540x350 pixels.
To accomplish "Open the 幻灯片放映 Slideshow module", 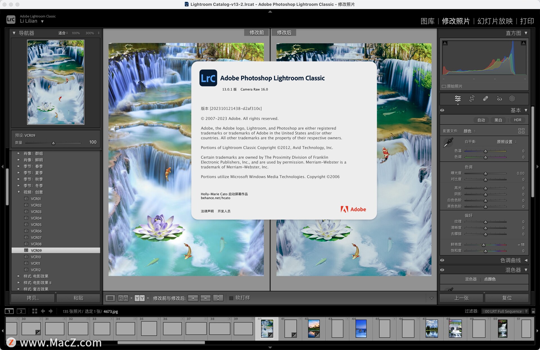I will 495,21.
